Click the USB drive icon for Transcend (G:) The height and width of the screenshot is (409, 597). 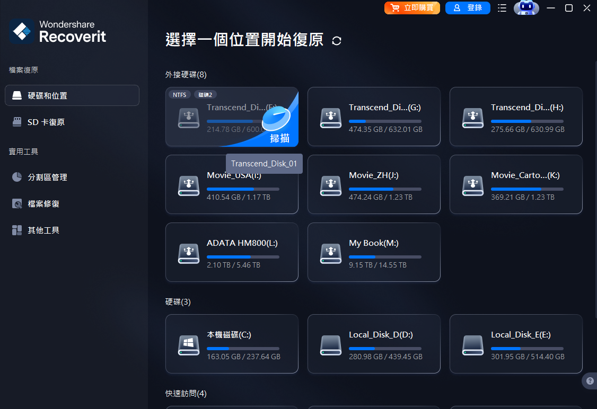pos(330,118)
